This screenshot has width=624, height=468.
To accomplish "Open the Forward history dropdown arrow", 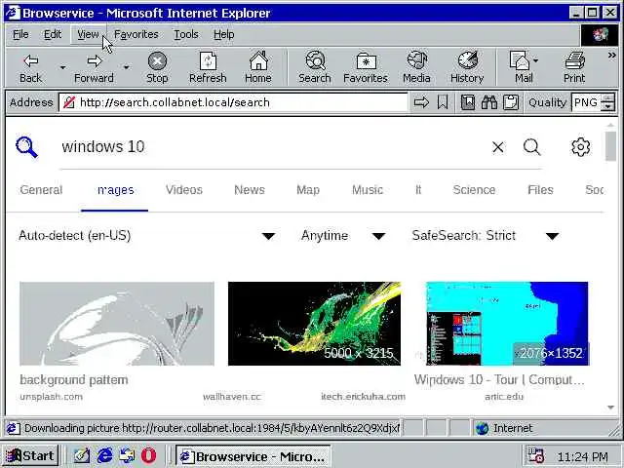I will 126,67.
